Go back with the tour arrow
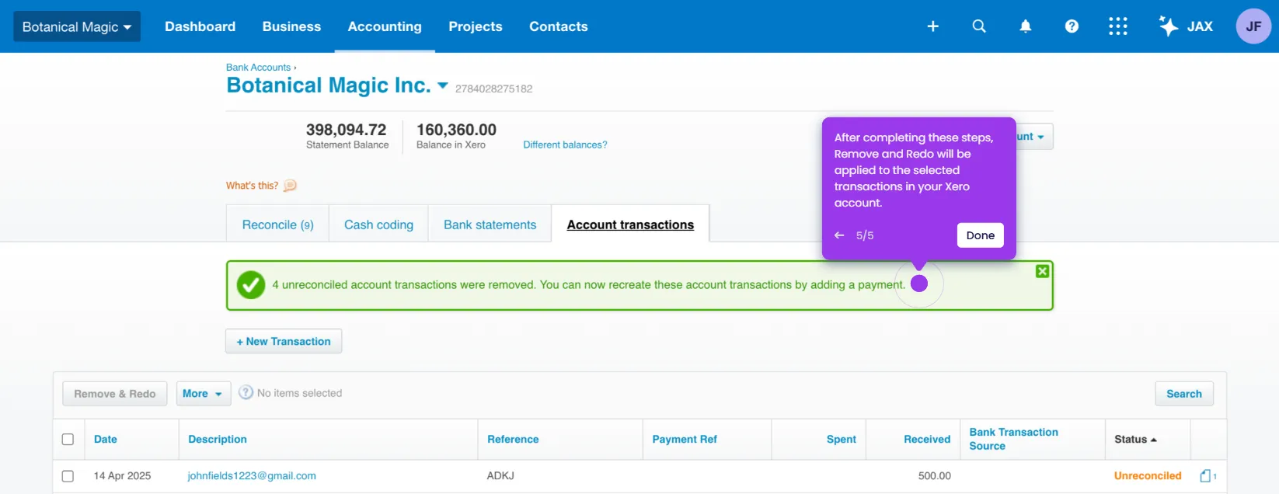 839,235
